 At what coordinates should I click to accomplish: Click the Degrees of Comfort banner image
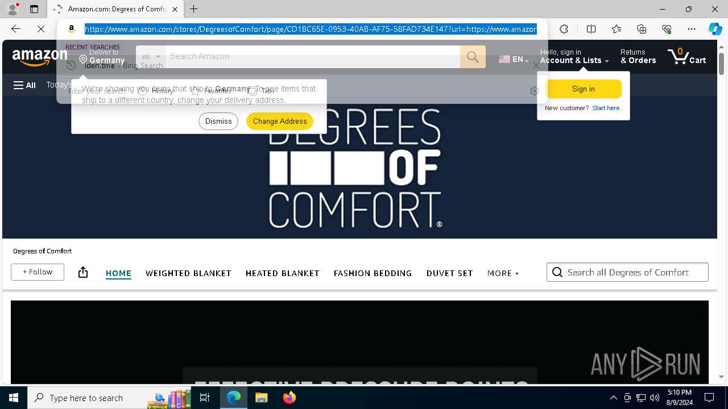[x=359, y=168]
